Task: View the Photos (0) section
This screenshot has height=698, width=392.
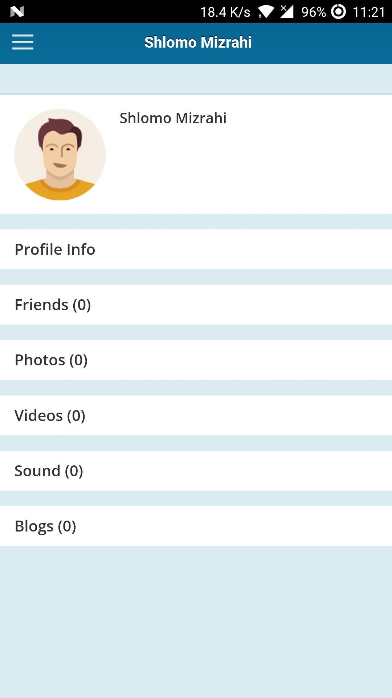Action: pyautogui.click(x=196, y=360)
